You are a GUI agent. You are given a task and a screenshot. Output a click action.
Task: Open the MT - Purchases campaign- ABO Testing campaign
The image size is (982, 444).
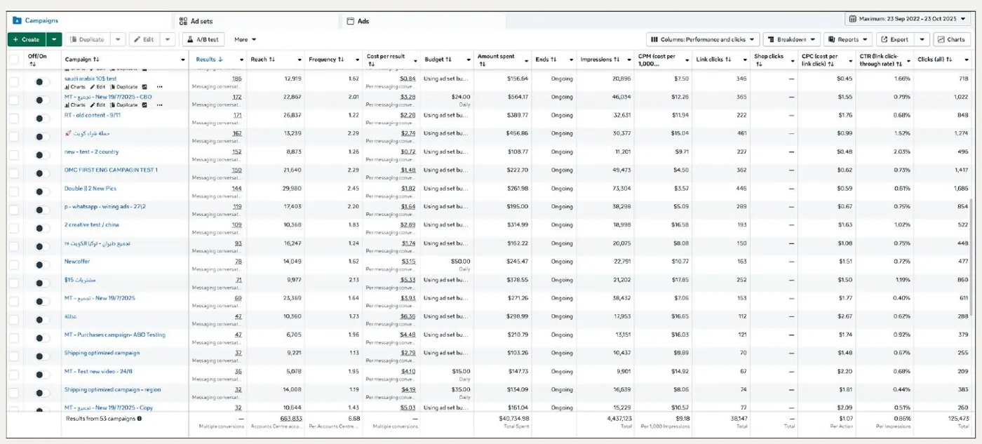[115, 335]
